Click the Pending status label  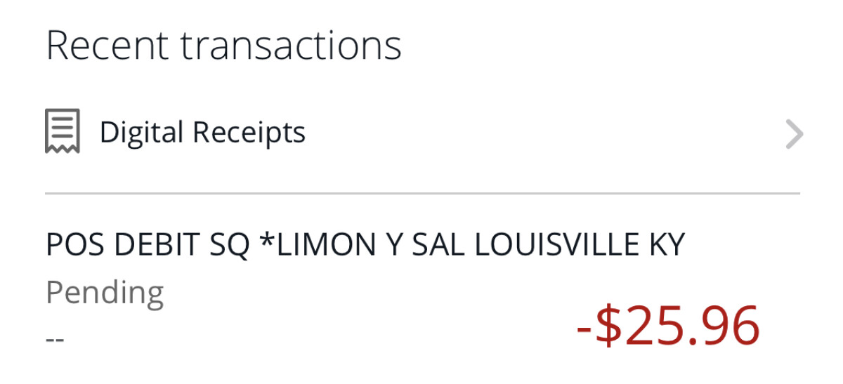click(104, 291)
